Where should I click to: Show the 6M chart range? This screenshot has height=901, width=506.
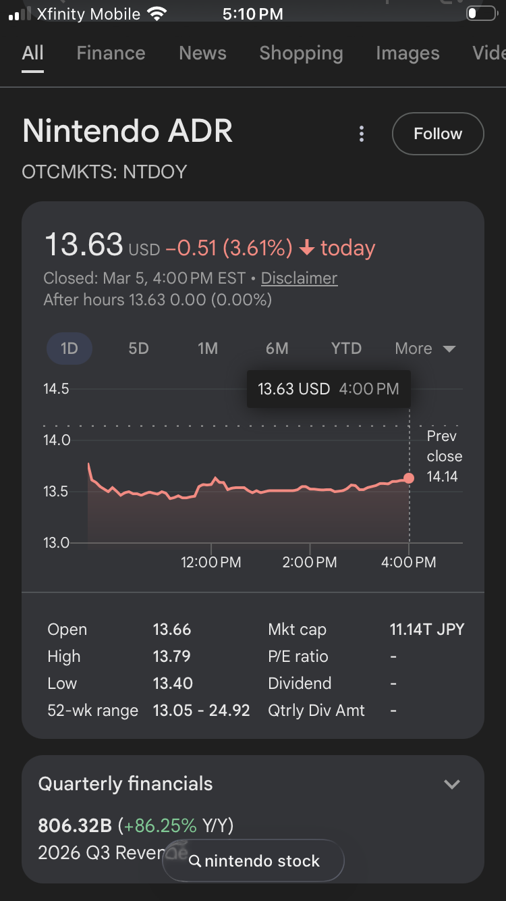tap(277, 349)
